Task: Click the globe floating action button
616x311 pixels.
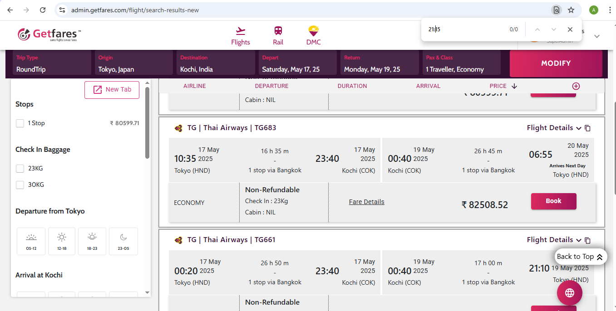Action: click(569, 292)
